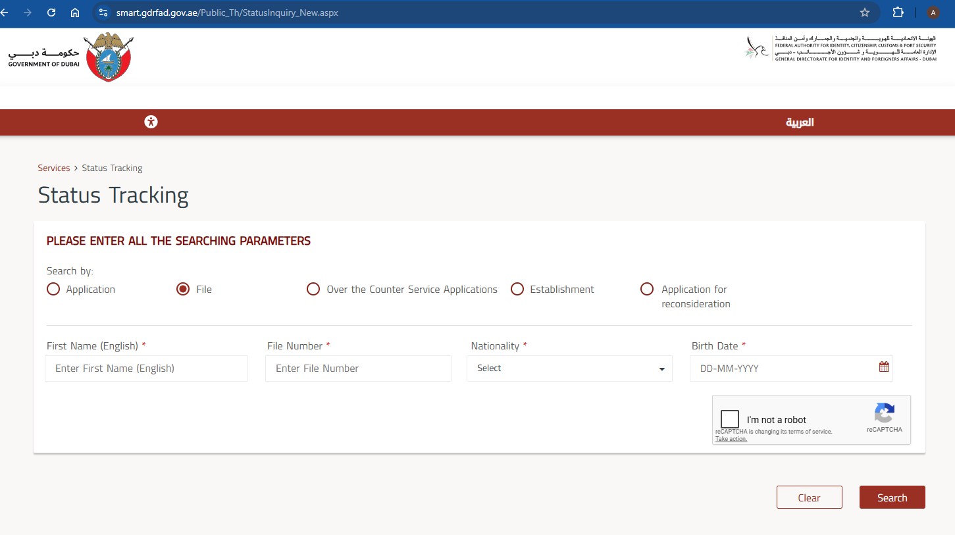This screenshot has height=535, width=955.
Task: Bookmark this page with star icon
Action: pyautogui.click(x=865, y=13)
